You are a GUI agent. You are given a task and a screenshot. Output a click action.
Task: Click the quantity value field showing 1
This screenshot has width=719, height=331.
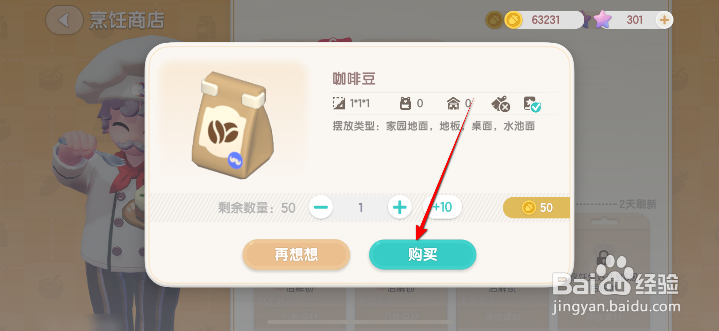coord(360,207)
